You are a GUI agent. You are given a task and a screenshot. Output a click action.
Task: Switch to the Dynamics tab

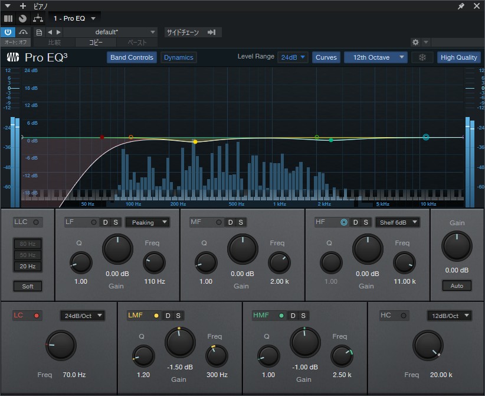pyautogui.click(x=178, y=57)
